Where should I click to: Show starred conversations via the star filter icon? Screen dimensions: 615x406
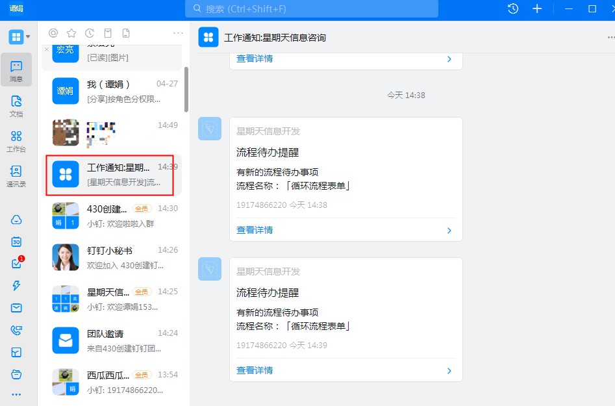[71, 33]
